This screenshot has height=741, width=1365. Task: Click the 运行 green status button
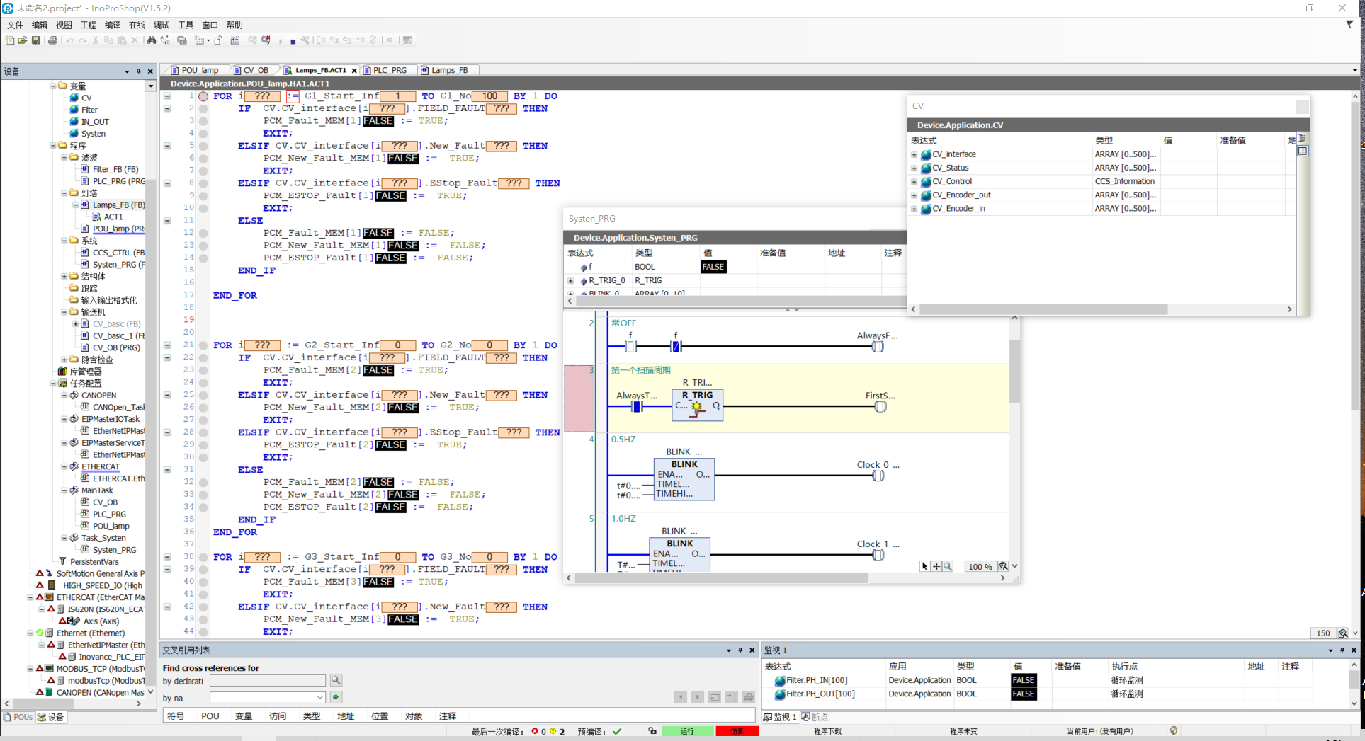pos(687,731)
